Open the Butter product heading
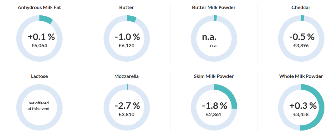Image resolution: width=336 pixels, height=139 pixels. point(127,7)
